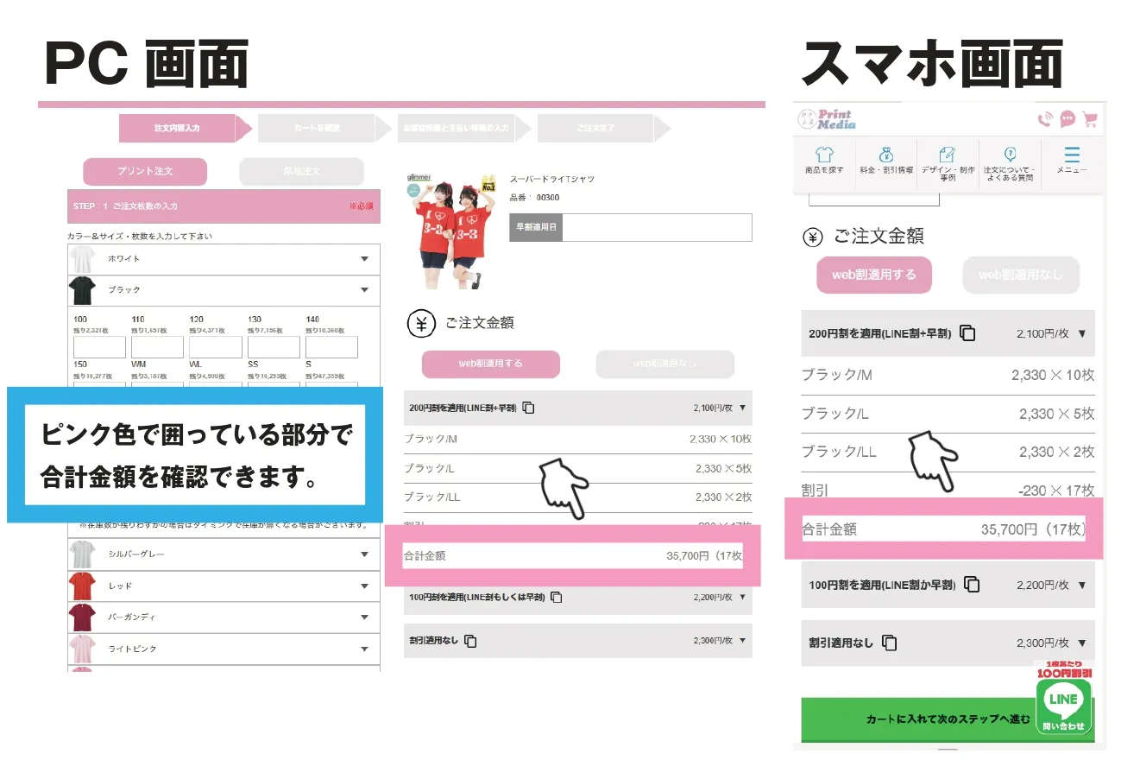Screen dimensions: 1121x760
Task: Tap the phone call icon in mobile header
Action: 1045,120
